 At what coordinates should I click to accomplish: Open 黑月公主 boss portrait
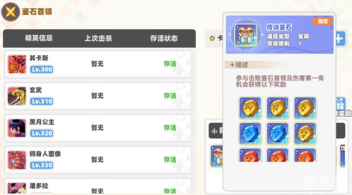tap(17, 128)
